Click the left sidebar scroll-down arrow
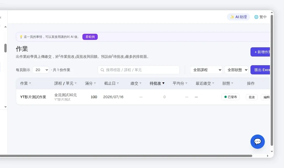 [6, 107]
